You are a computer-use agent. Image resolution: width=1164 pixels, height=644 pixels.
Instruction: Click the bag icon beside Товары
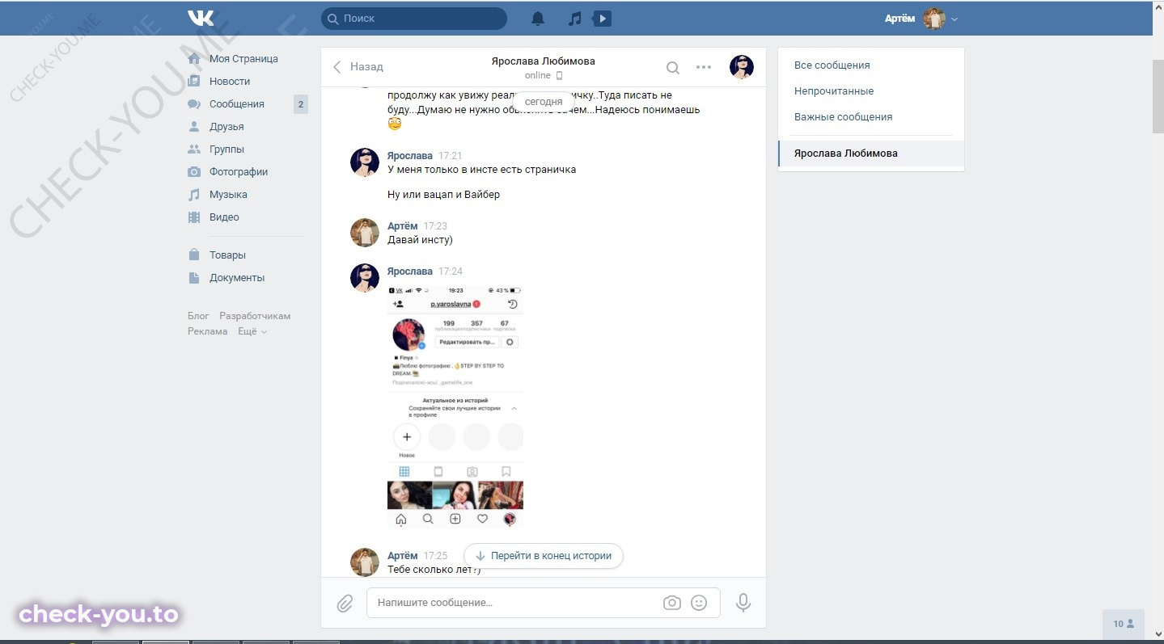[x=194, y=255]
